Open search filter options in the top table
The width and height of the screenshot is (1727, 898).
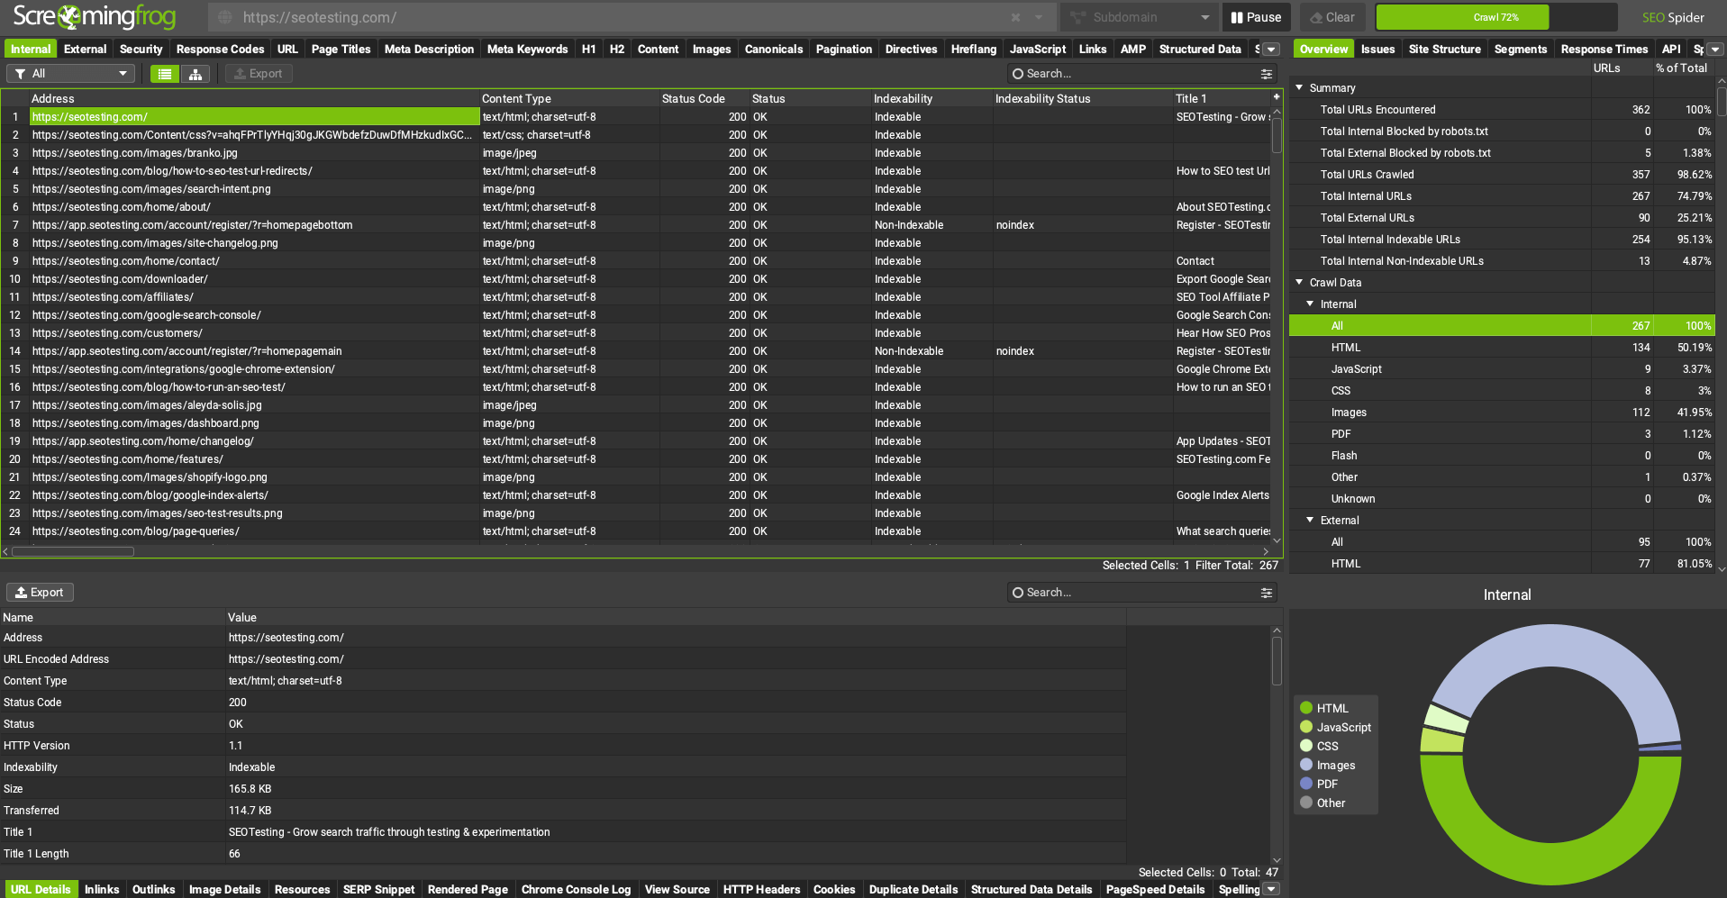(x=1266, y=74)
